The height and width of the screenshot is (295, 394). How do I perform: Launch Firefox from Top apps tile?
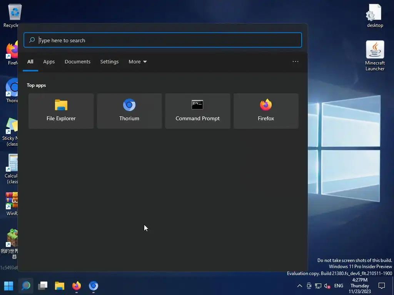pyautogui.click(x=266, y=111)
